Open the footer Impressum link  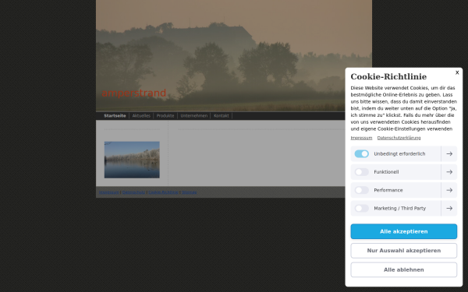(109, 192)
